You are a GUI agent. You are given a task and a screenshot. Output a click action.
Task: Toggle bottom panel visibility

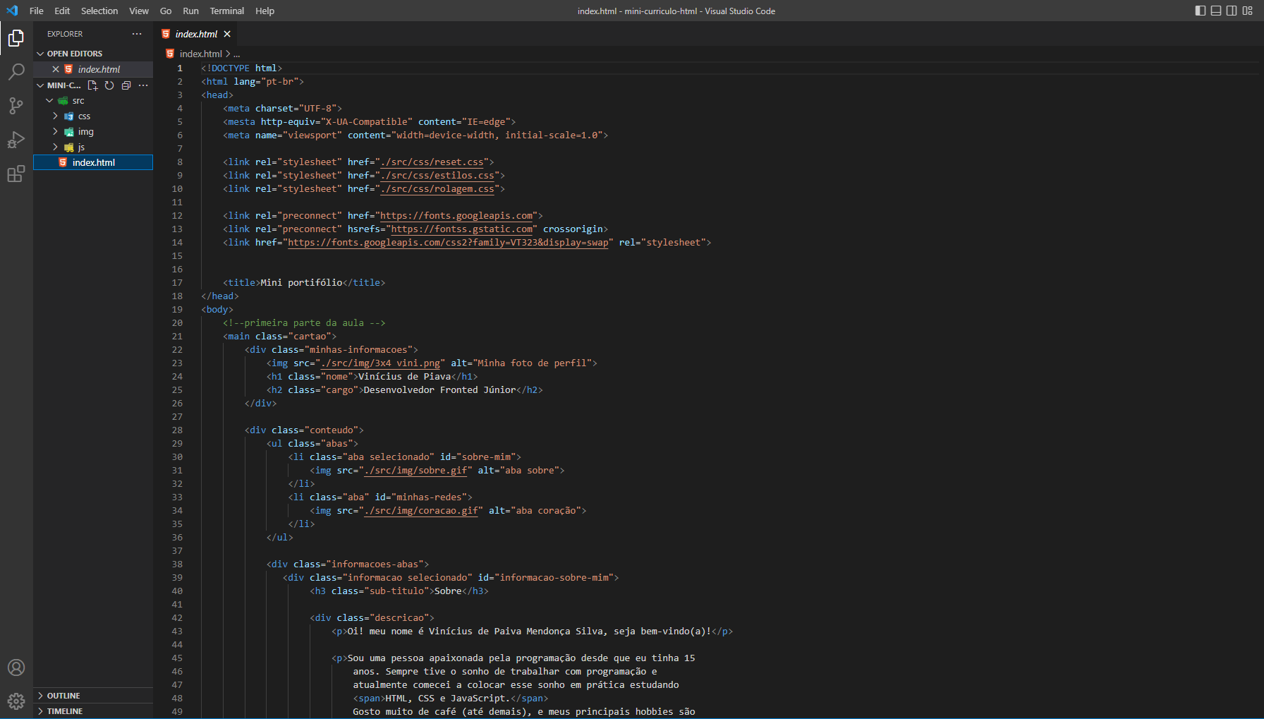click(1216, 11)
